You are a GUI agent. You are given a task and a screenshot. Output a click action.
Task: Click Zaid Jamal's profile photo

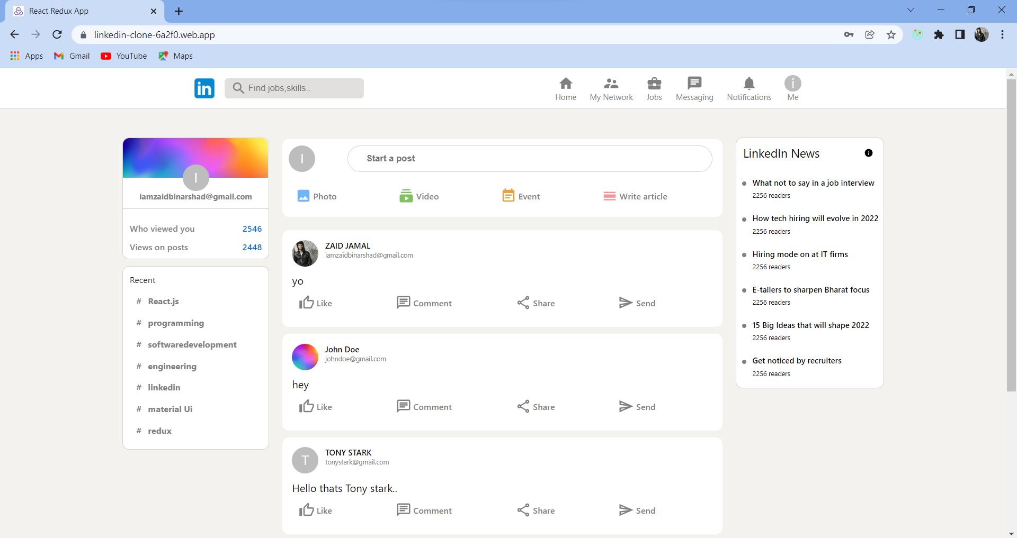[305, 253]
